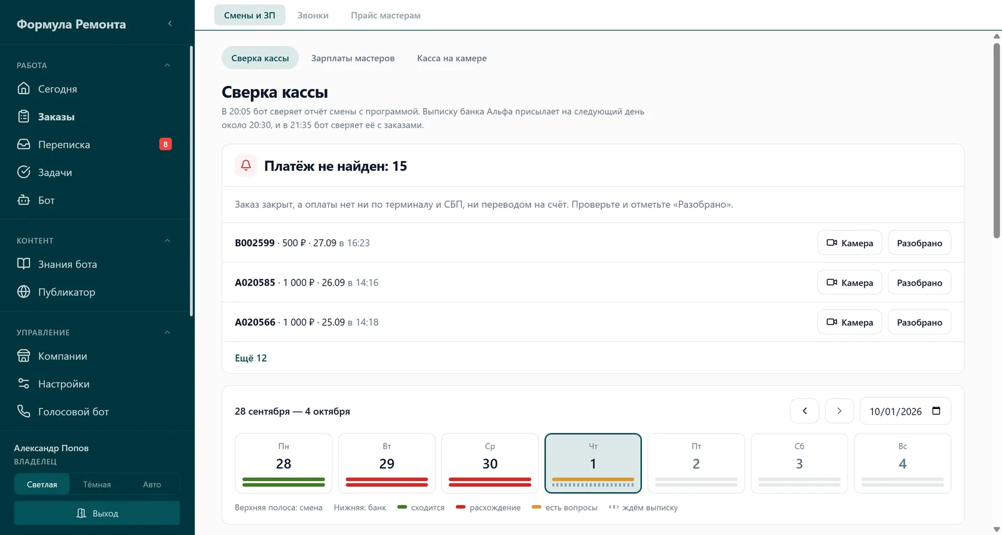Open Камера for order A020566
1002x535 pixels.
coord(850,322)
